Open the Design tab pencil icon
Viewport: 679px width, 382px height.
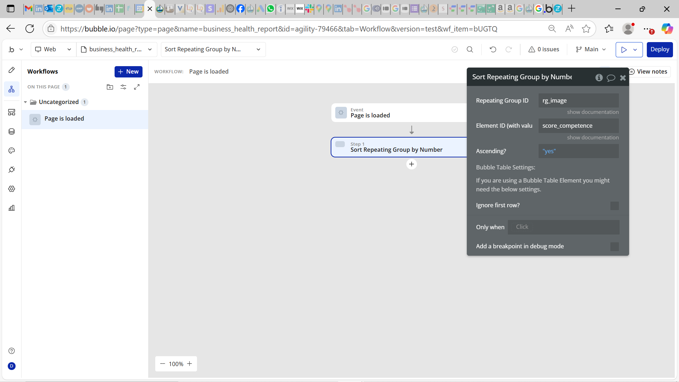click(12, 70)
